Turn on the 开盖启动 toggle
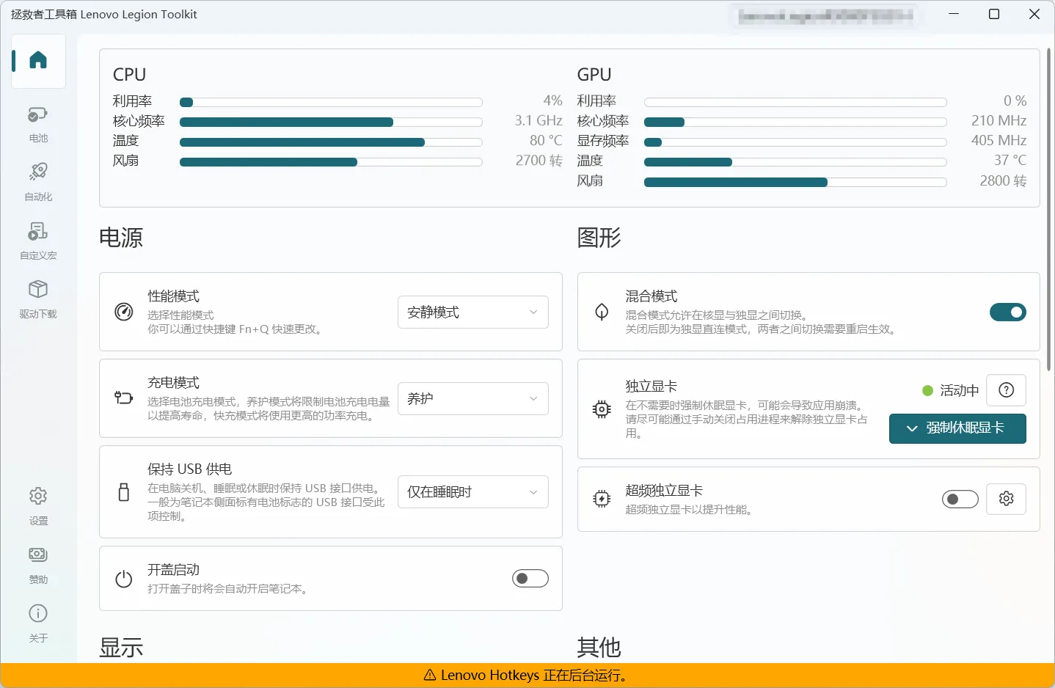Screen dimensions: 1055x688 click(530, 579)
